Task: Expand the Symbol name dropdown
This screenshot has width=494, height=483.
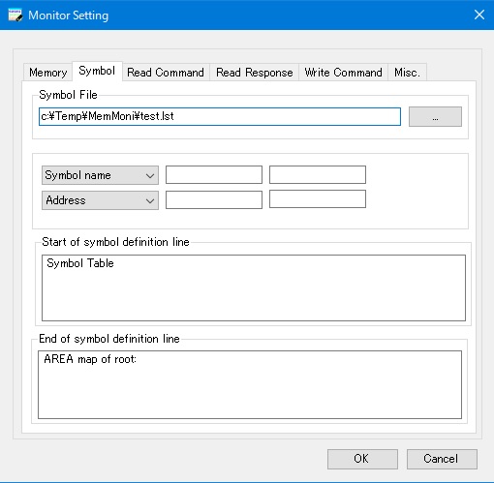Action: point(100,175)
